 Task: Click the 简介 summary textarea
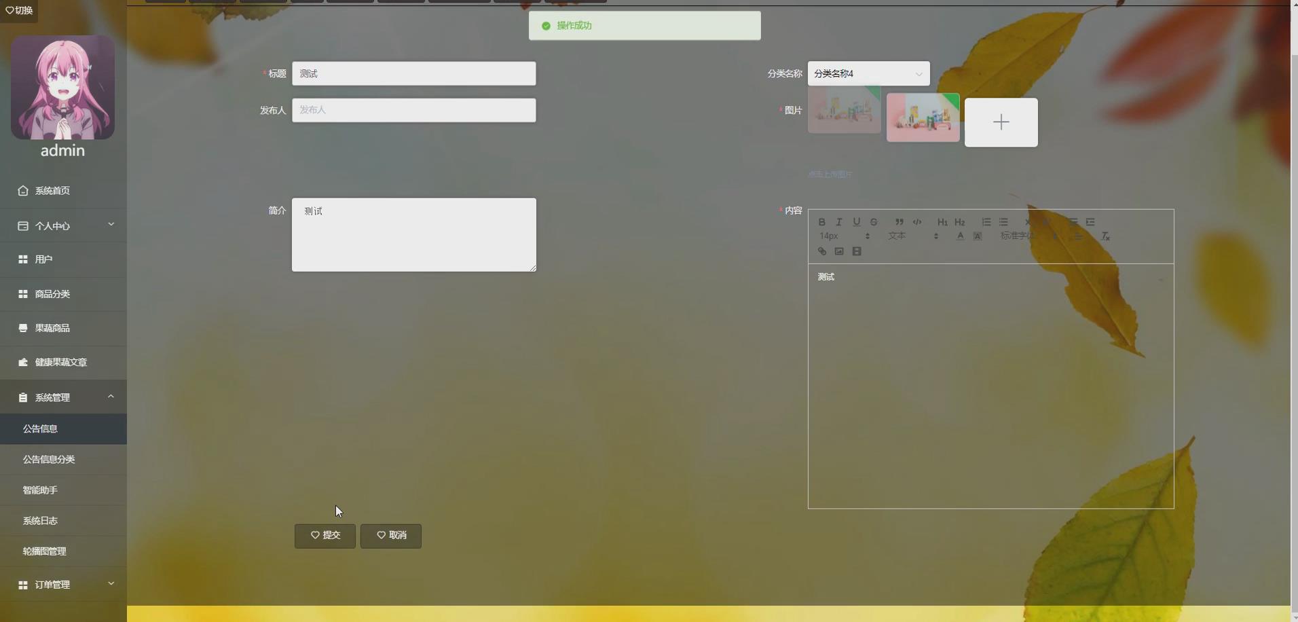point(414,235)
